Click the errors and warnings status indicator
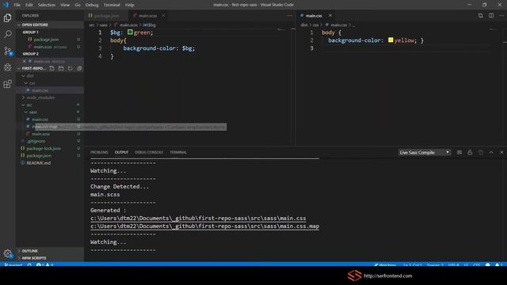This screenshot has width=507, height=285. [44, 265]
